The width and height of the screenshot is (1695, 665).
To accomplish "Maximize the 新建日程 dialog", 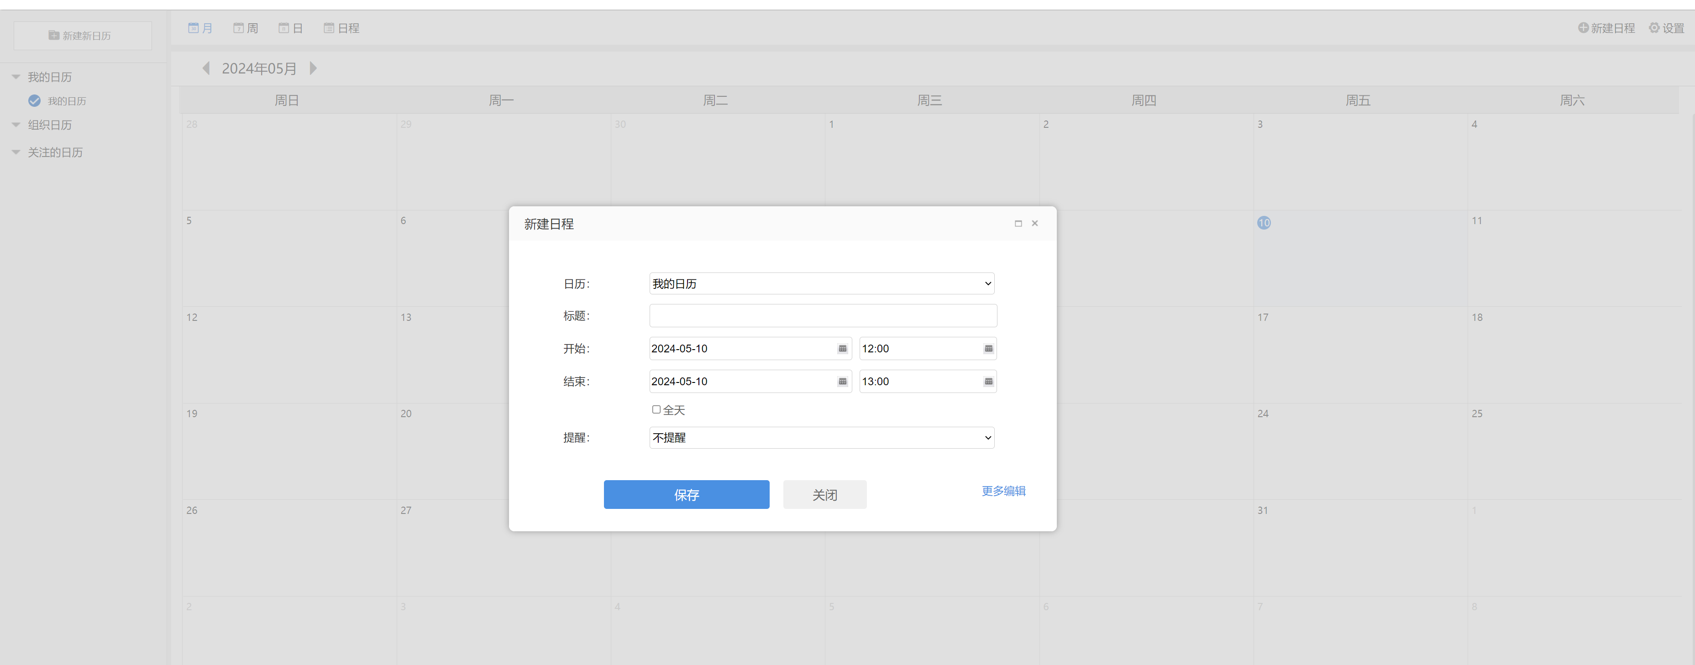I will point(1018,224).
